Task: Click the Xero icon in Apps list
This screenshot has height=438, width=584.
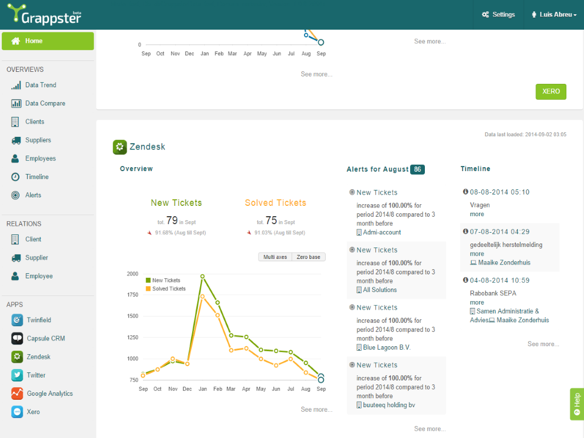Action: pos(17,412)
